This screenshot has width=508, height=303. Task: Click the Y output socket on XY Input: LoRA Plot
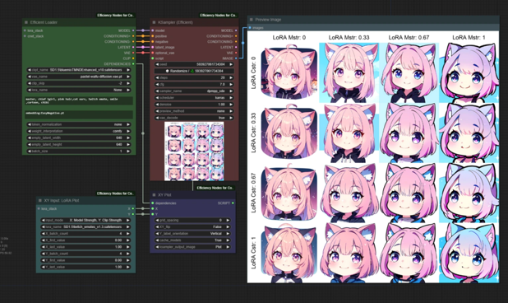coord(133,214)
